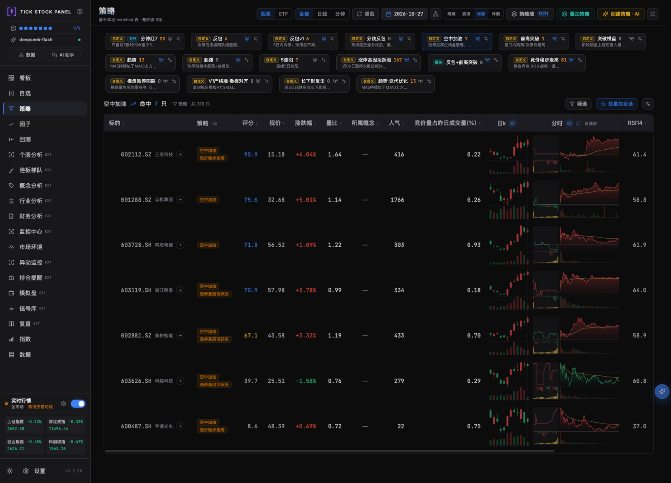Click 重载 reload button
Screen dimensions: 671x483
coord(365,14)
